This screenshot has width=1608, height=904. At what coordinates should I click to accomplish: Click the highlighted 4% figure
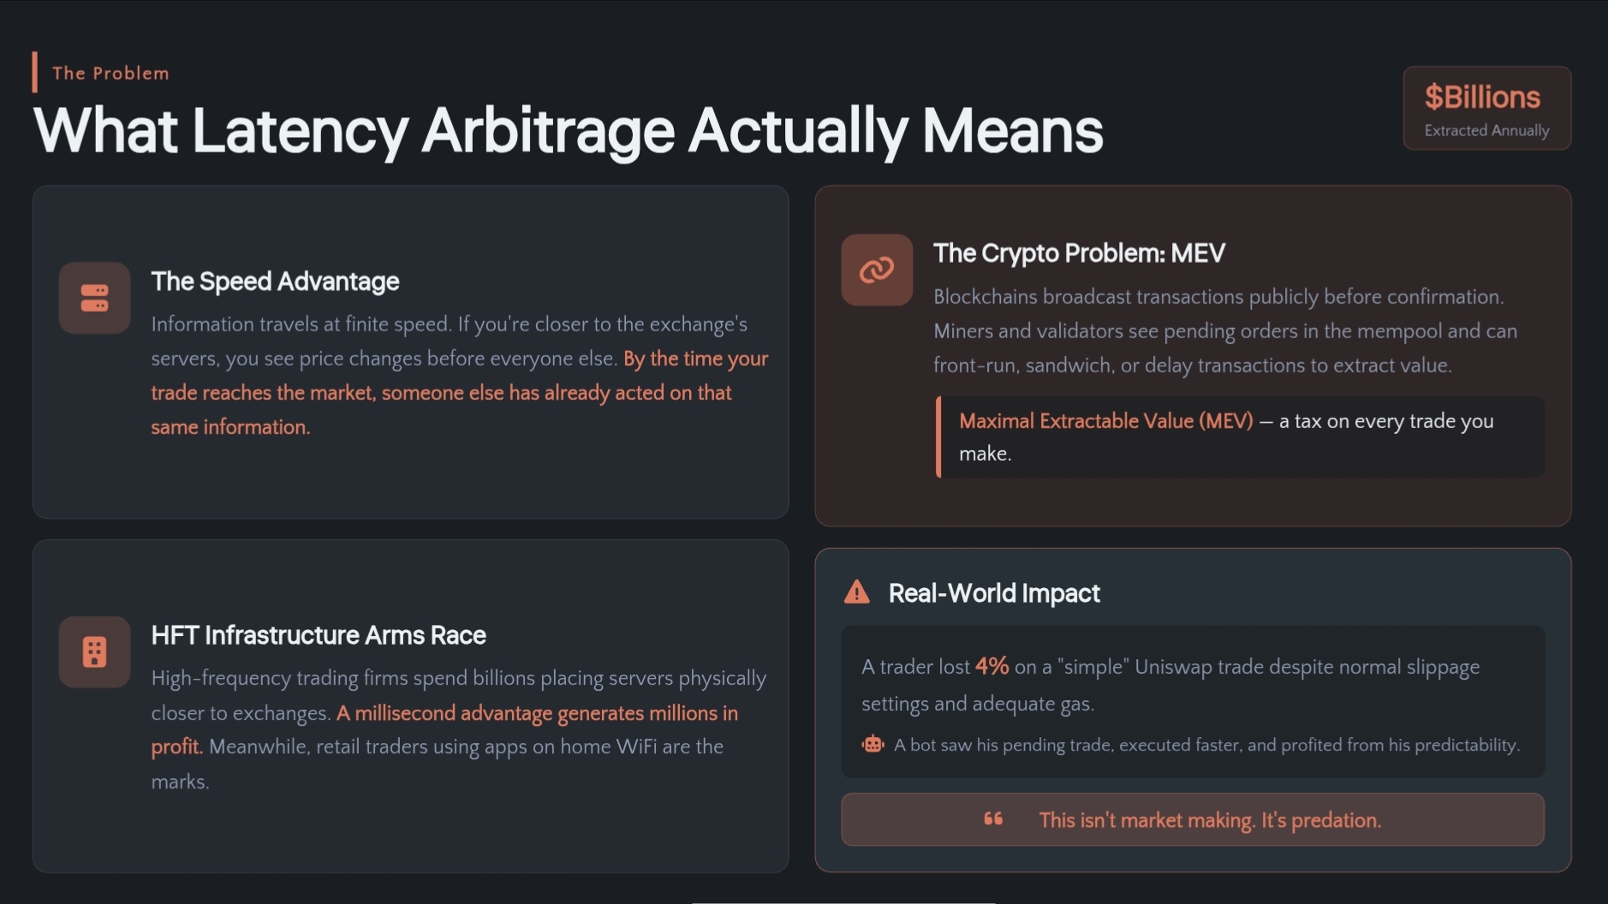(992, 666)
